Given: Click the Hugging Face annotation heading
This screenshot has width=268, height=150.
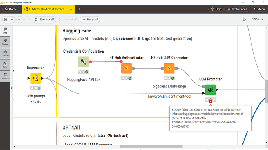Looking at the screenshot, I should [77, 31].
